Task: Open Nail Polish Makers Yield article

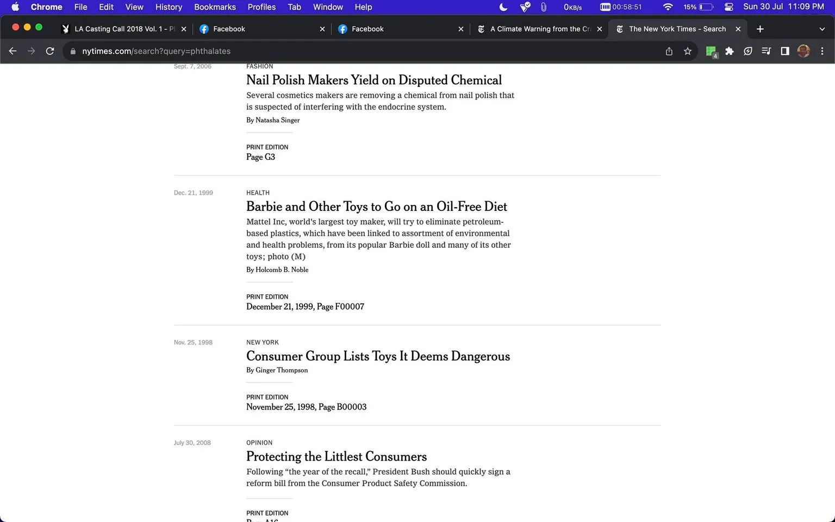Action: [x=374, y=80]
